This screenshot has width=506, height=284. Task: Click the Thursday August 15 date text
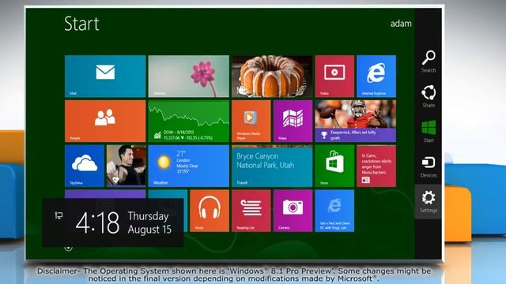pyautogui.click(x=149, y=222)
